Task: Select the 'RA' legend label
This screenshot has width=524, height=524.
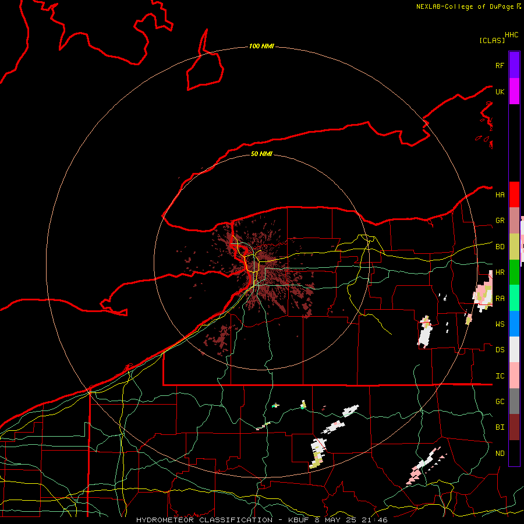Action: [500, 299]
